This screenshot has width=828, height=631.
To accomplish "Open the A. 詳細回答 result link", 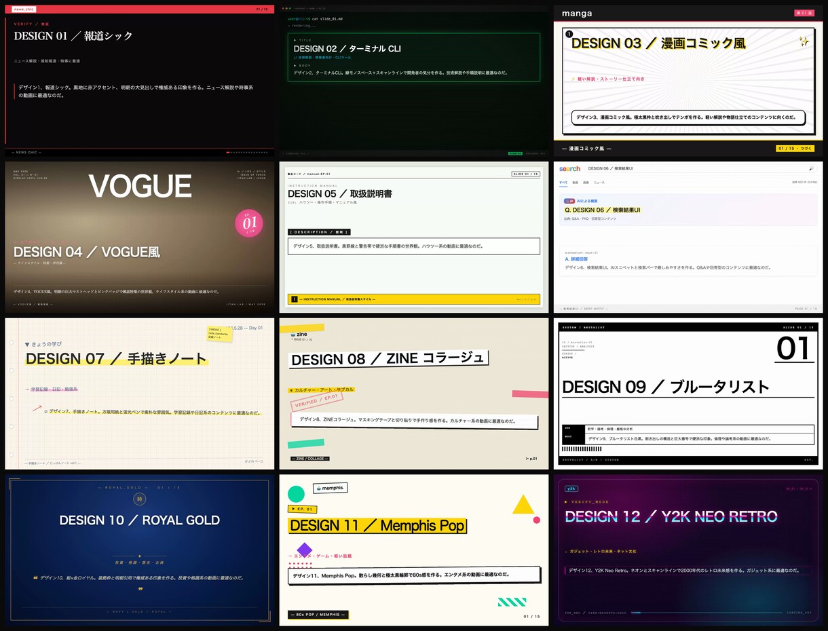I will (576, 259).
